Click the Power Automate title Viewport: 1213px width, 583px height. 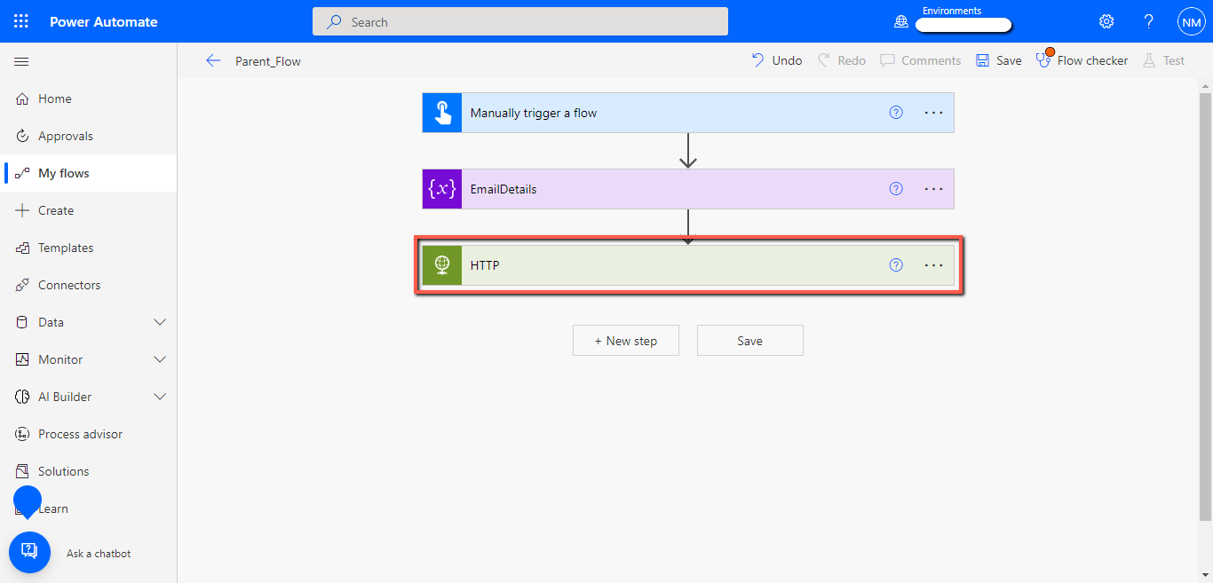[x=104, y=21]
